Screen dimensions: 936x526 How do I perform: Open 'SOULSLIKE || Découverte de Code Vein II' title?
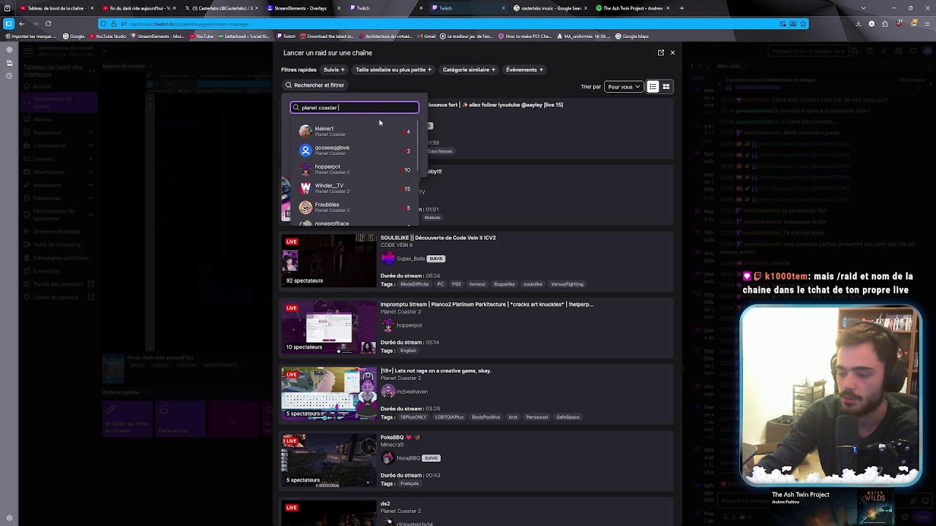click(438, 237)
